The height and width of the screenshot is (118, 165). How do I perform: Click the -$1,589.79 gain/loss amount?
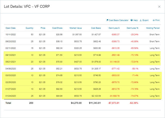coord(114,96)
